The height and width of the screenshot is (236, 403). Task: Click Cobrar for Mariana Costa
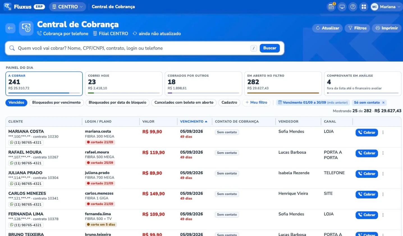pyautogui.click(x=367, y=133)
